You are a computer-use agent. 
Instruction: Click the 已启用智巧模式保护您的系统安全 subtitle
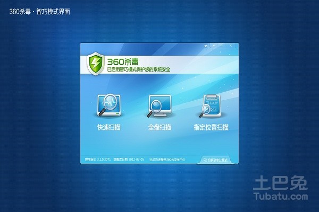(139, 69)
